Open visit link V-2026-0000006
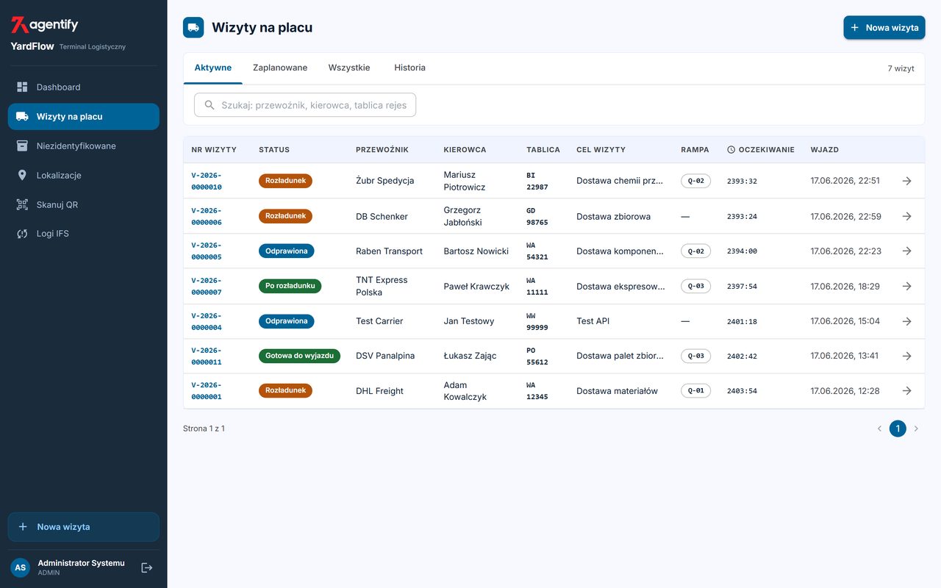This screenshot has height=588, width=941. pyautogui.click(x=207, y=216)
